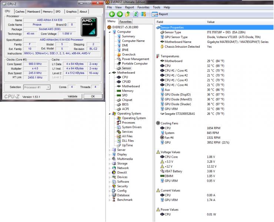Open the Report menu in the menu bar
Image resolution: width=274 pixels, height=222 pixels.
pos(129,7)
